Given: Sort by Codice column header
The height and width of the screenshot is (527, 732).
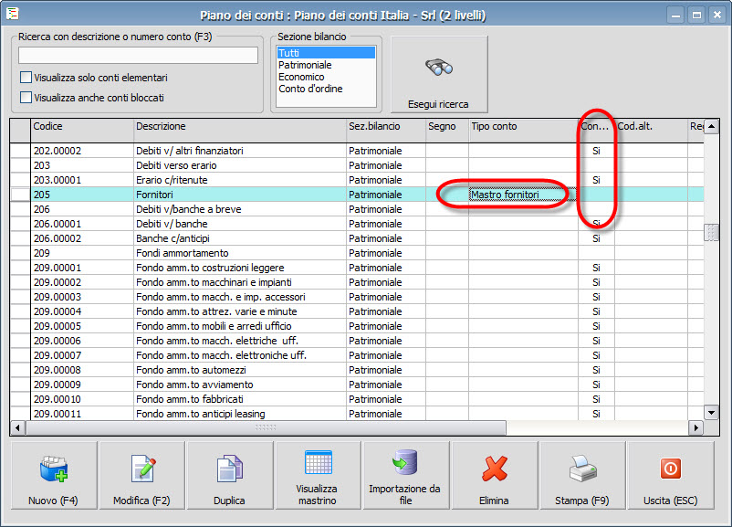Looking at the screenshot, I should [x=82, y=131].
